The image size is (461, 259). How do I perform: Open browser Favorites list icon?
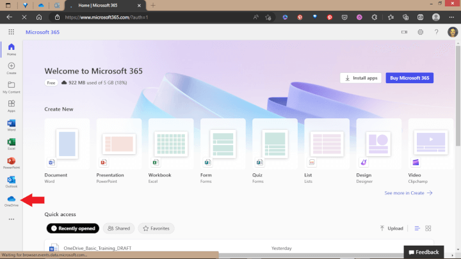pyautogui.click(x=391, y=17)
